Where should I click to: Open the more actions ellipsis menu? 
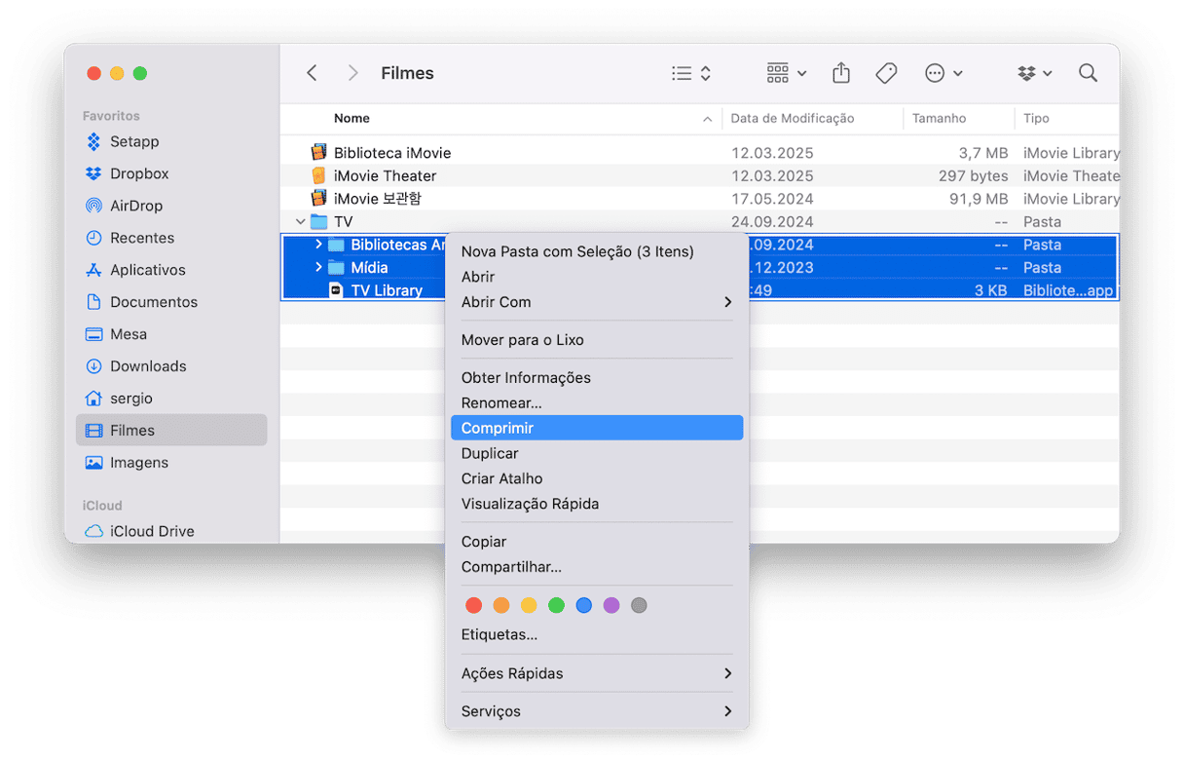943,73
